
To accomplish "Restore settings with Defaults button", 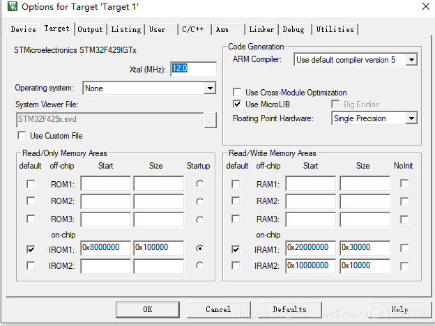I will point(289,309).
